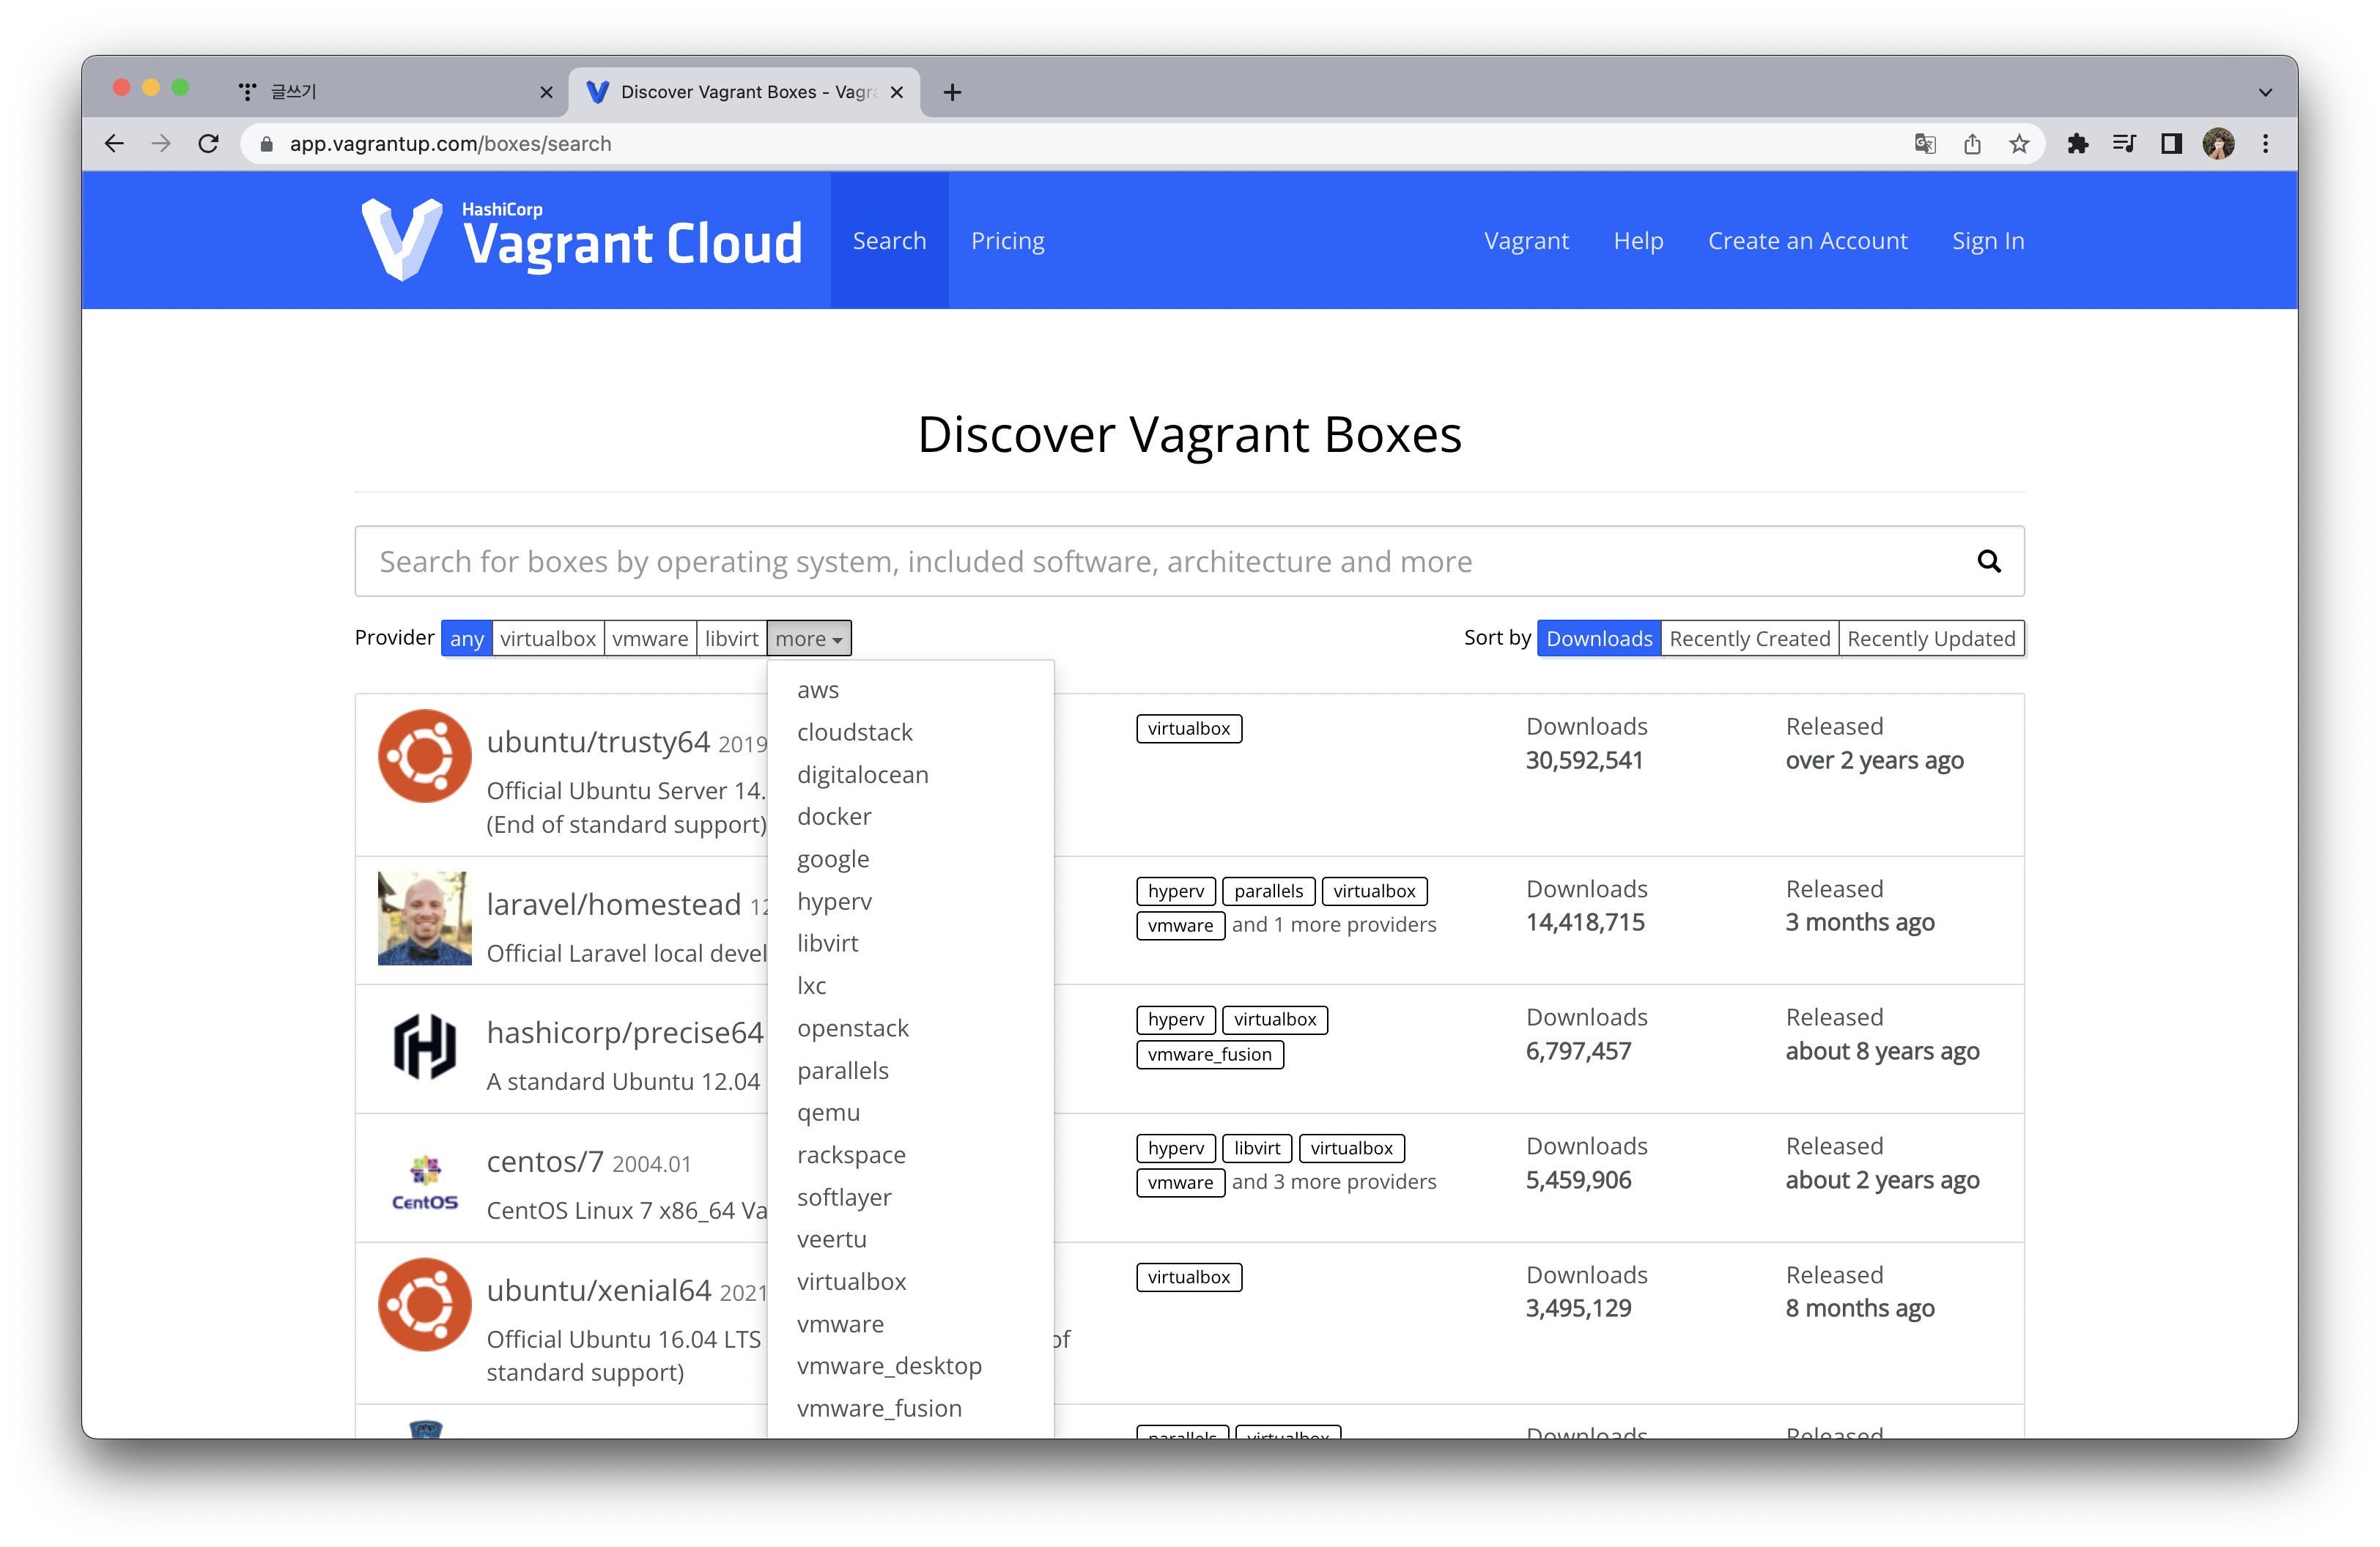This screenshot has width=2380, height=1547.
Task: Choose parallels from provider list
Action: tap(910, 1070)
